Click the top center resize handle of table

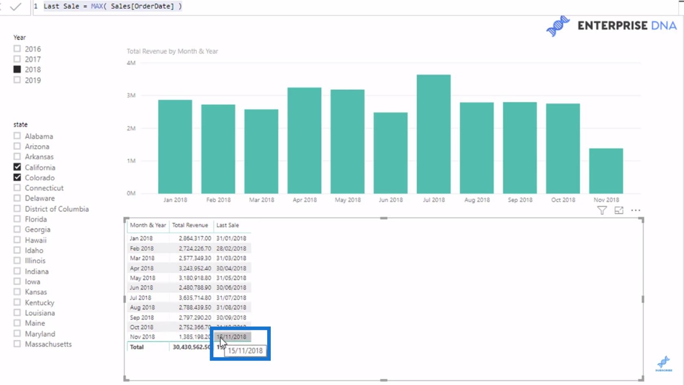[384, 218]
